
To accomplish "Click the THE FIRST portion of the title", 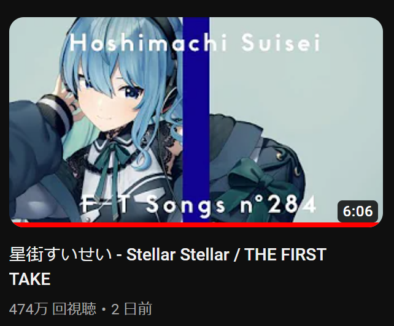I will click(285, 254).
